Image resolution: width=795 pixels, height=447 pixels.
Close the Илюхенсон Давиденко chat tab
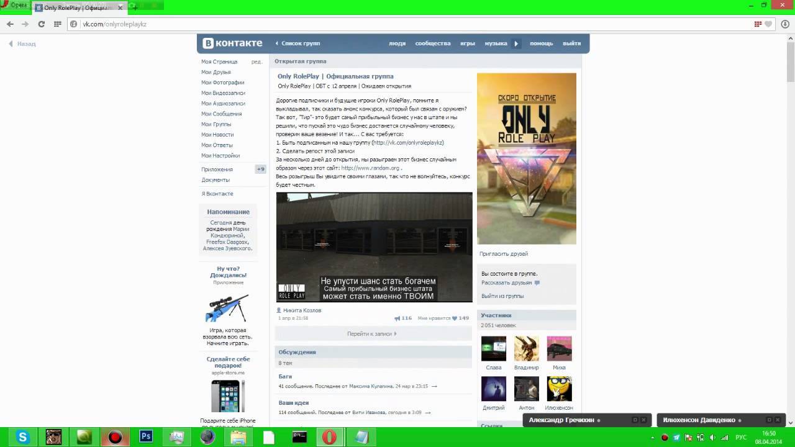778,420
